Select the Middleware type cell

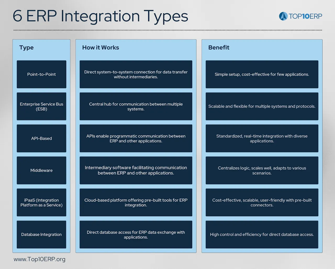coord(41,170)
